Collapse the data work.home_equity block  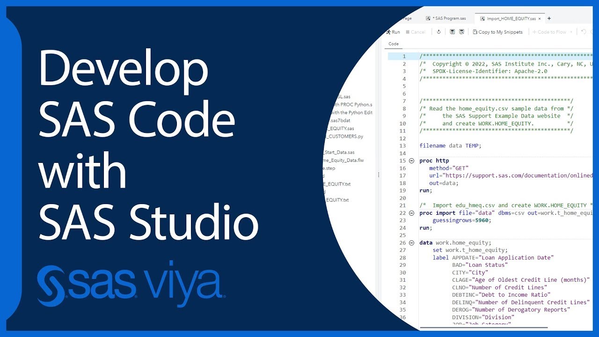(x=411, y=243)
